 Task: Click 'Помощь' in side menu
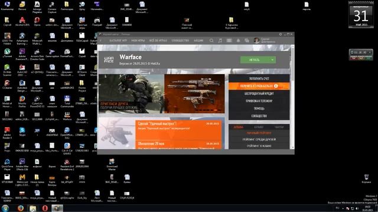tap(259, 108)
